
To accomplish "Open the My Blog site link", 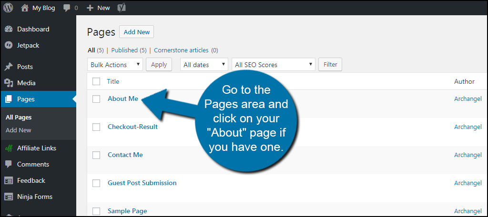I will (x=43, y=8).
